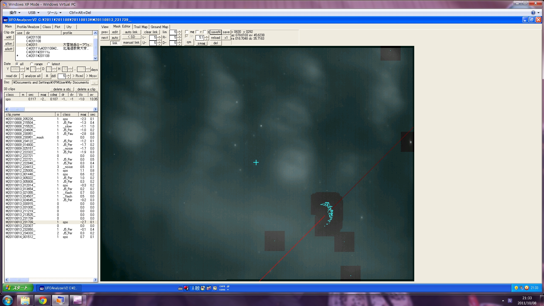Image resolution: width=544 pixels, height=306 pixels.
Task: Switch to the Profile/Analyze tab
Action: coord(28,27)
